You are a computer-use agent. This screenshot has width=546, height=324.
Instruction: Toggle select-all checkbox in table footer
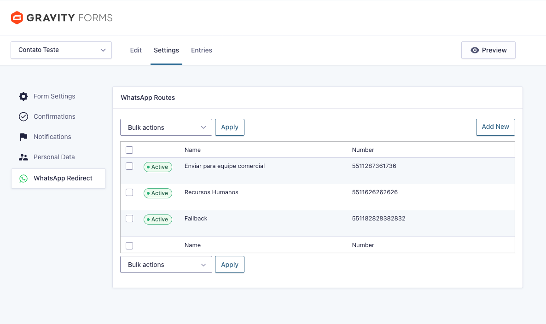tap(129, 246)
